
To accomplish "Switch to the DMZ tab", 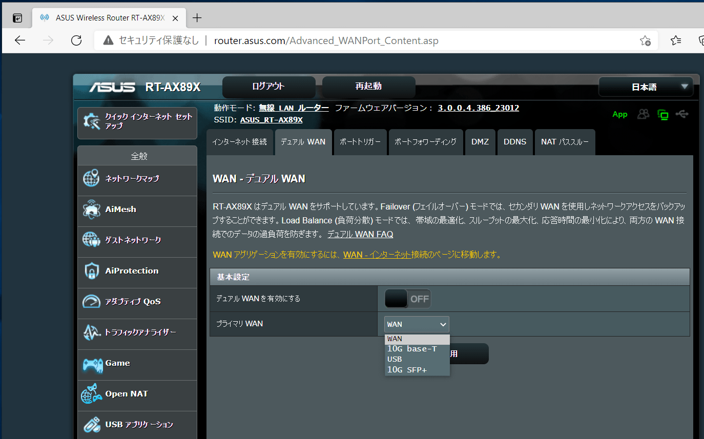I will [x=480, y=142].
